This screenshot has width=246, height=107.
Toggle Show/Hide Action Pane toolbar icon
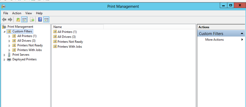[x=46, y=20]
